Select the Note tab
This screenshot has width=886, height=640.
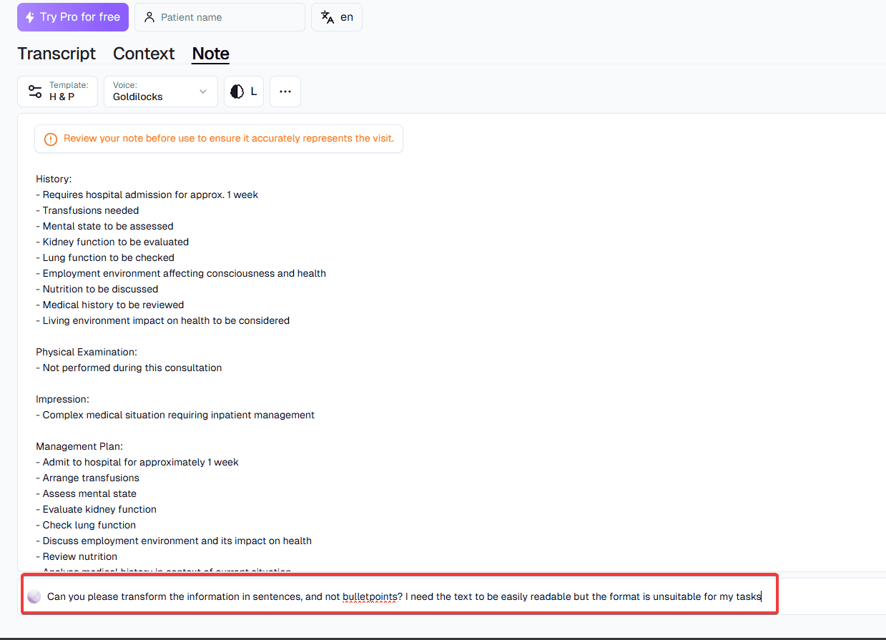[x=210, y=54]
